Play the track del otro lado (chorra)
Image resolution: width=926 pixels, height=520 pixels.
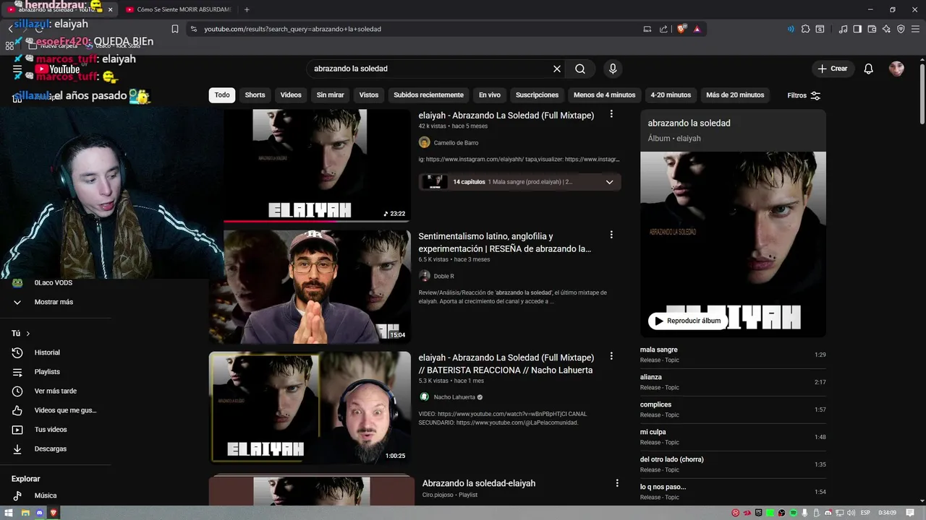click(x=733, y=464)
